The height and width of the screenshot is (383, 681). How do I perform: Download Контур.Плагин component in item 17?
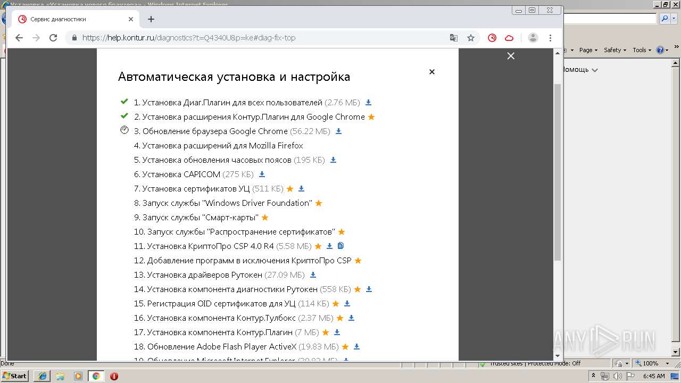point(337,332)
